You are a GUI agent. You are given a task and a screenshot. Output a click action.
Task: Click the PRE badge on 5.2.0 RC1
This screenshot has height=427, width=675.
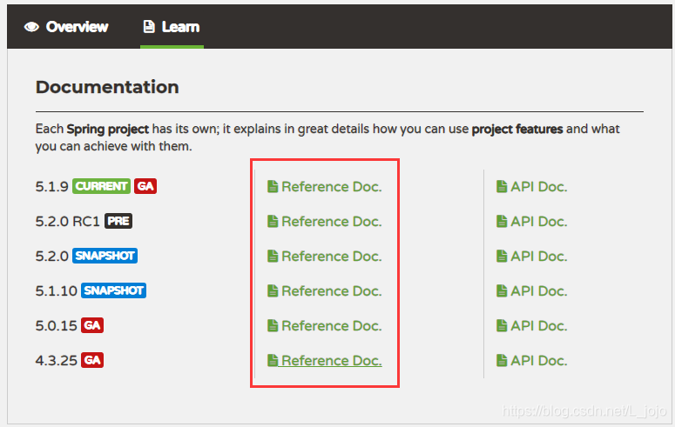point(118,221)
